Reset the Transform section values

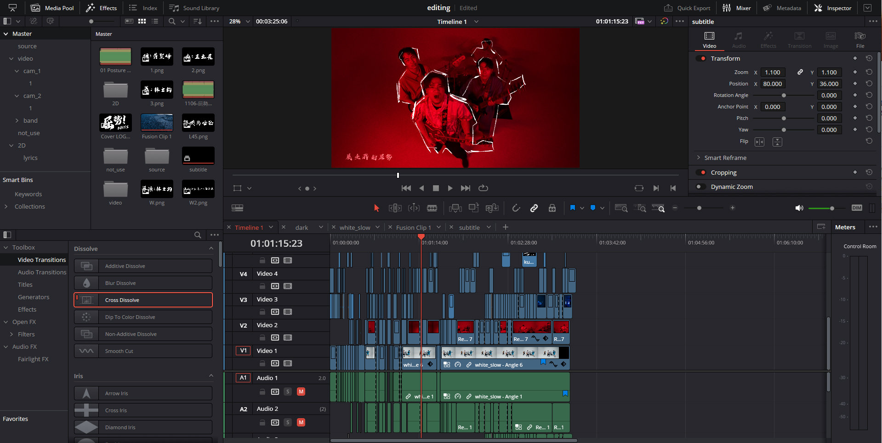869,58
